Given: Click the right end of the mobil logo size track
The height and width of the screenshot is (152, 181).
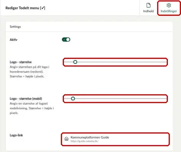Looking at the screenshot, I should click(x=166, y=99).
